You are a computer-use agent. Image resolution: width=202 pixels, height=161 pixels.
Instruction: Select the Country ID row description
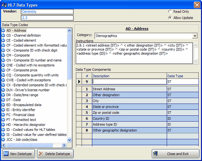tap(129, 118)
